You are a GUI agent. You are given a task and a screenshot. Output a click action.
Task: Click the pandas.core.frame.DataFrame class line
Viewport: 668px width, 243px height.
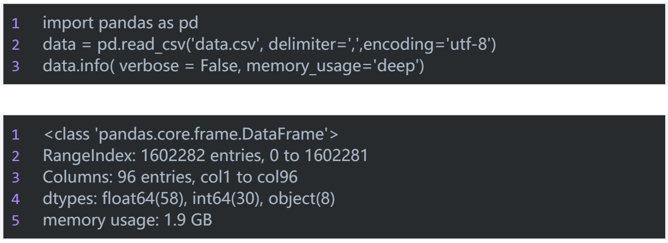[x=191, y=134]
